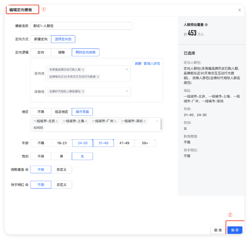The image size is (249, 239).
Task: Choose 同时定向排除 logic option
Action: click(85, 52)
